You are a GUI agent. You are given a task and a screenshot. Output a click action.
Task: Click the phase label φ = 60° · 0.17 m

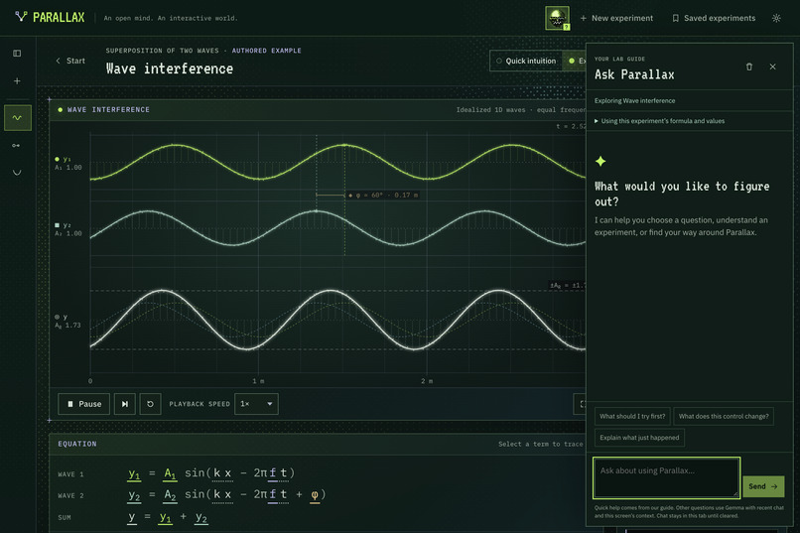tap(383, 195)
